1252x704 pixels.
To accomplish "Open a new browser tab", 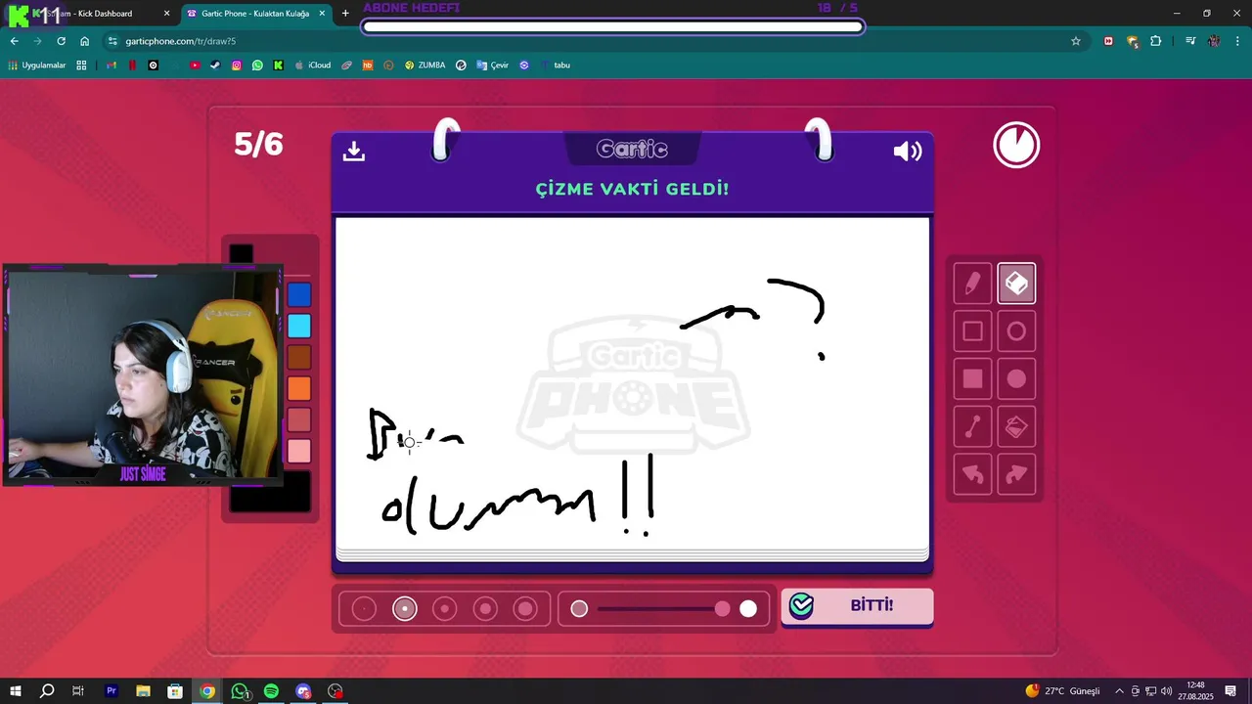I will [x=345, y=14].
